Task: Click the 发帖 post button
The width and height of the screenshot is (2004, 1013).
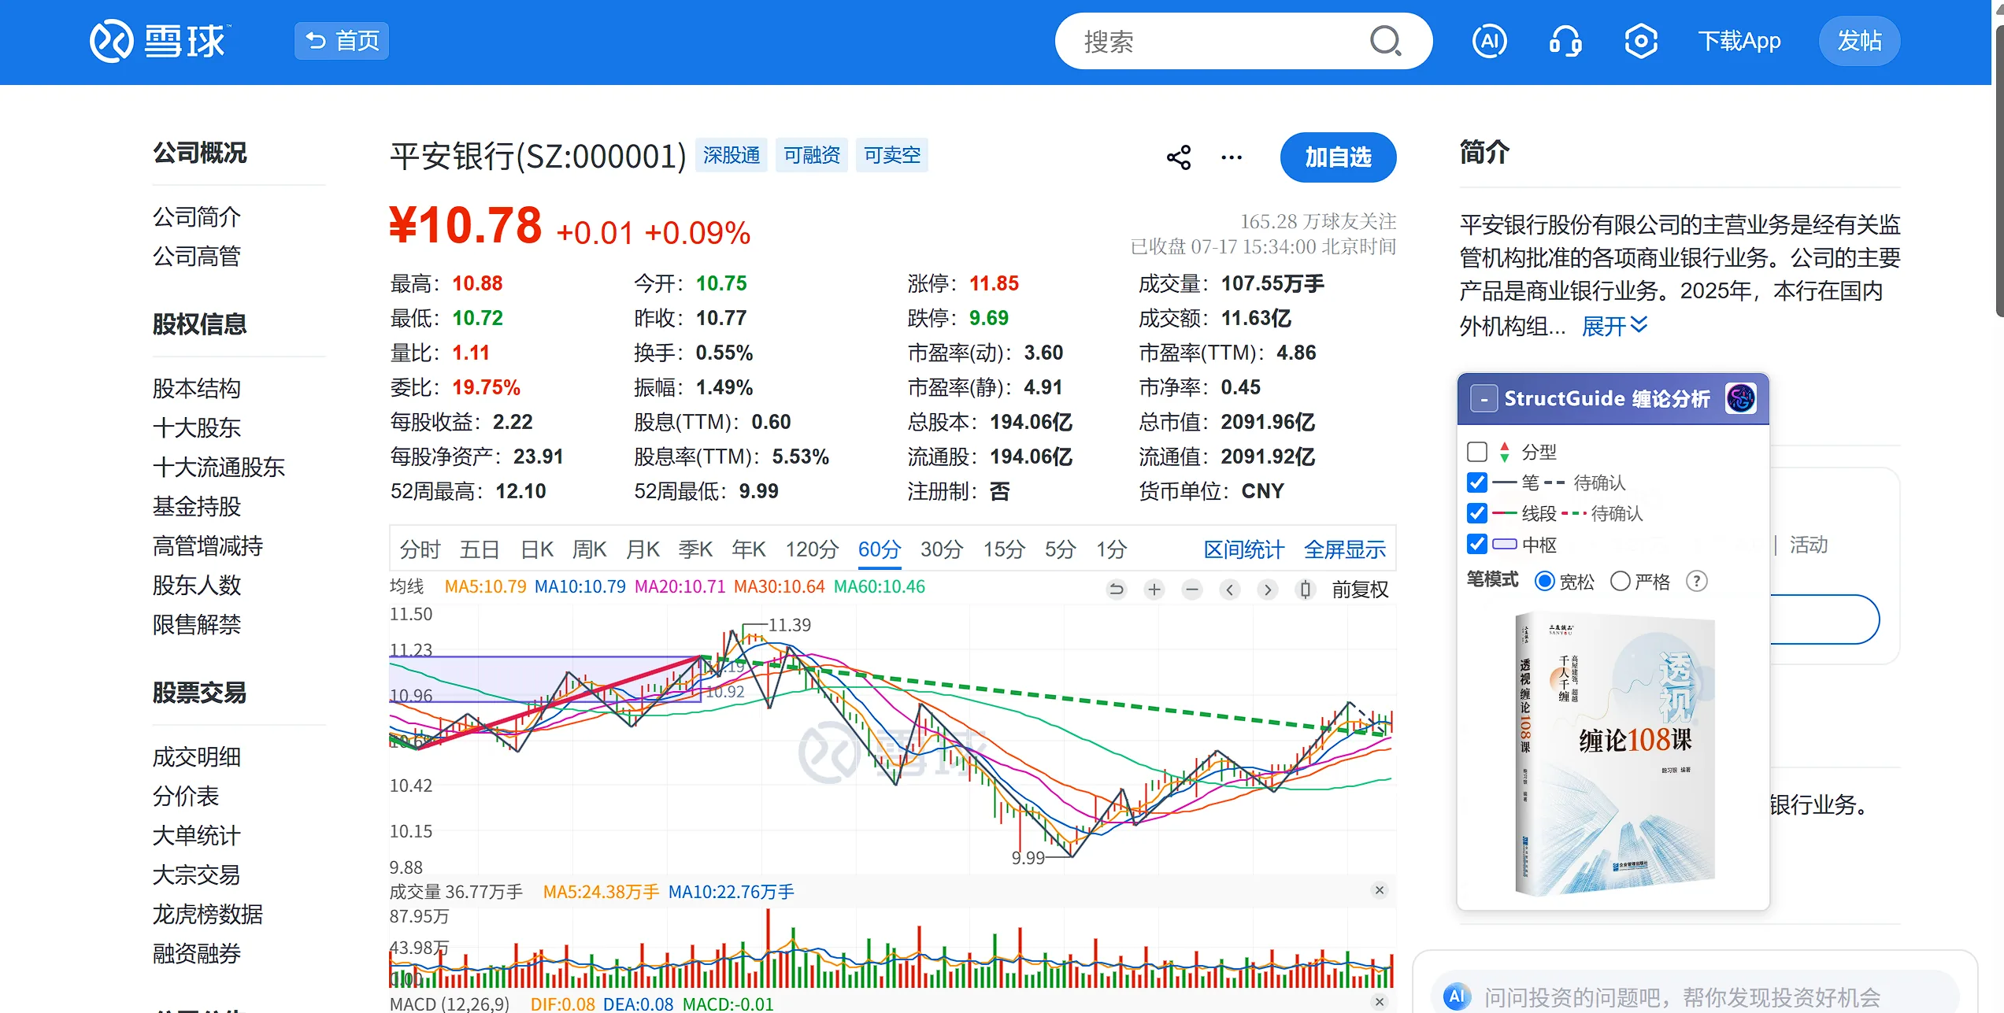Action: click(1859, 41)
